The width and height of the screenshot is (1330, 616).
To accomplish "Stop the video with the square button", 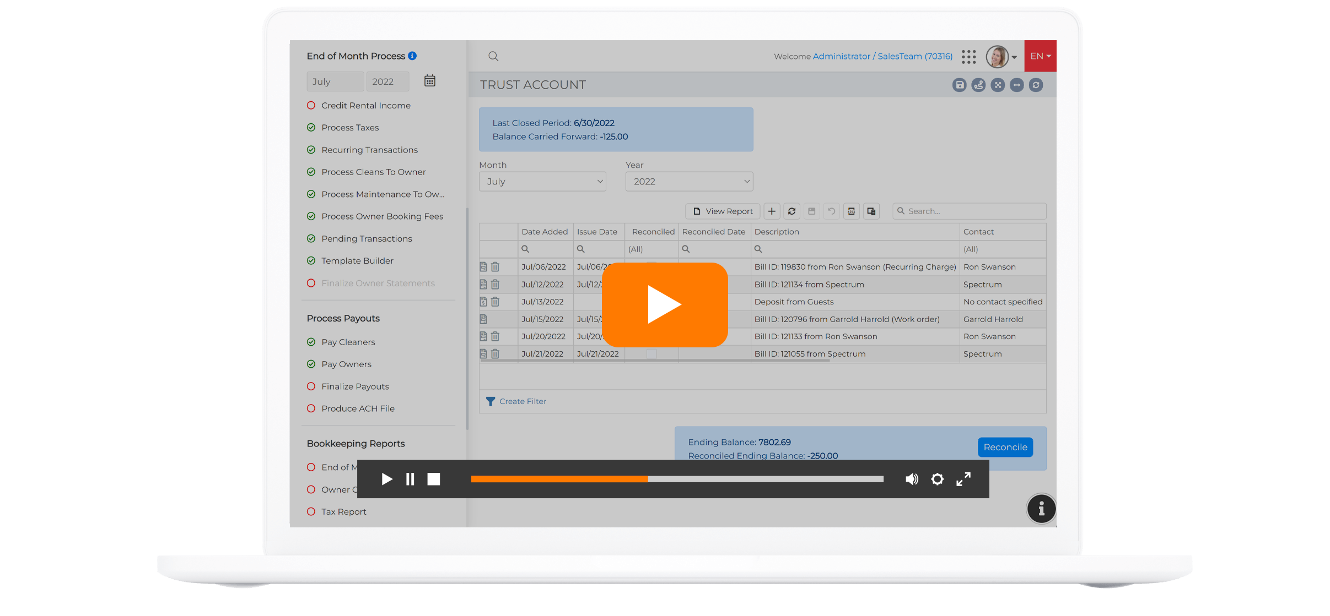I will tap(434, 479).
